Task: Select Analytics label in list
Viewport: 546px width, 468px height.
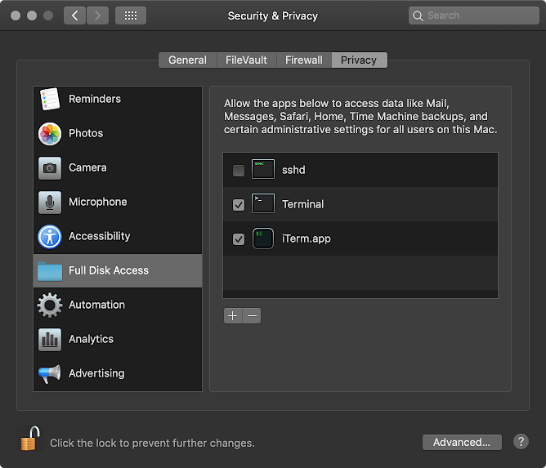Action: click(x=92, y=339)
